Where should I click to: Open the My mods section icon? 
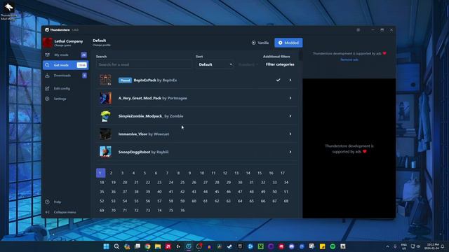[x=47, y=55]
